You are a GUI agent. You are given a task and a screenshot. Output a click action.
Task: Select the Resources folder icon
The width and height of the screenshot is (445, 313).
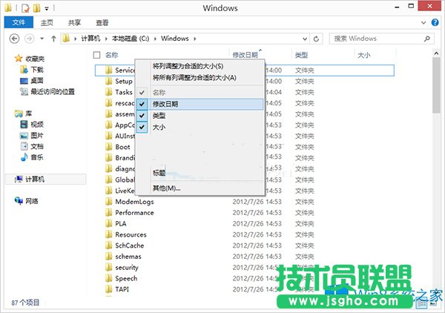click(x=109, y=234)
